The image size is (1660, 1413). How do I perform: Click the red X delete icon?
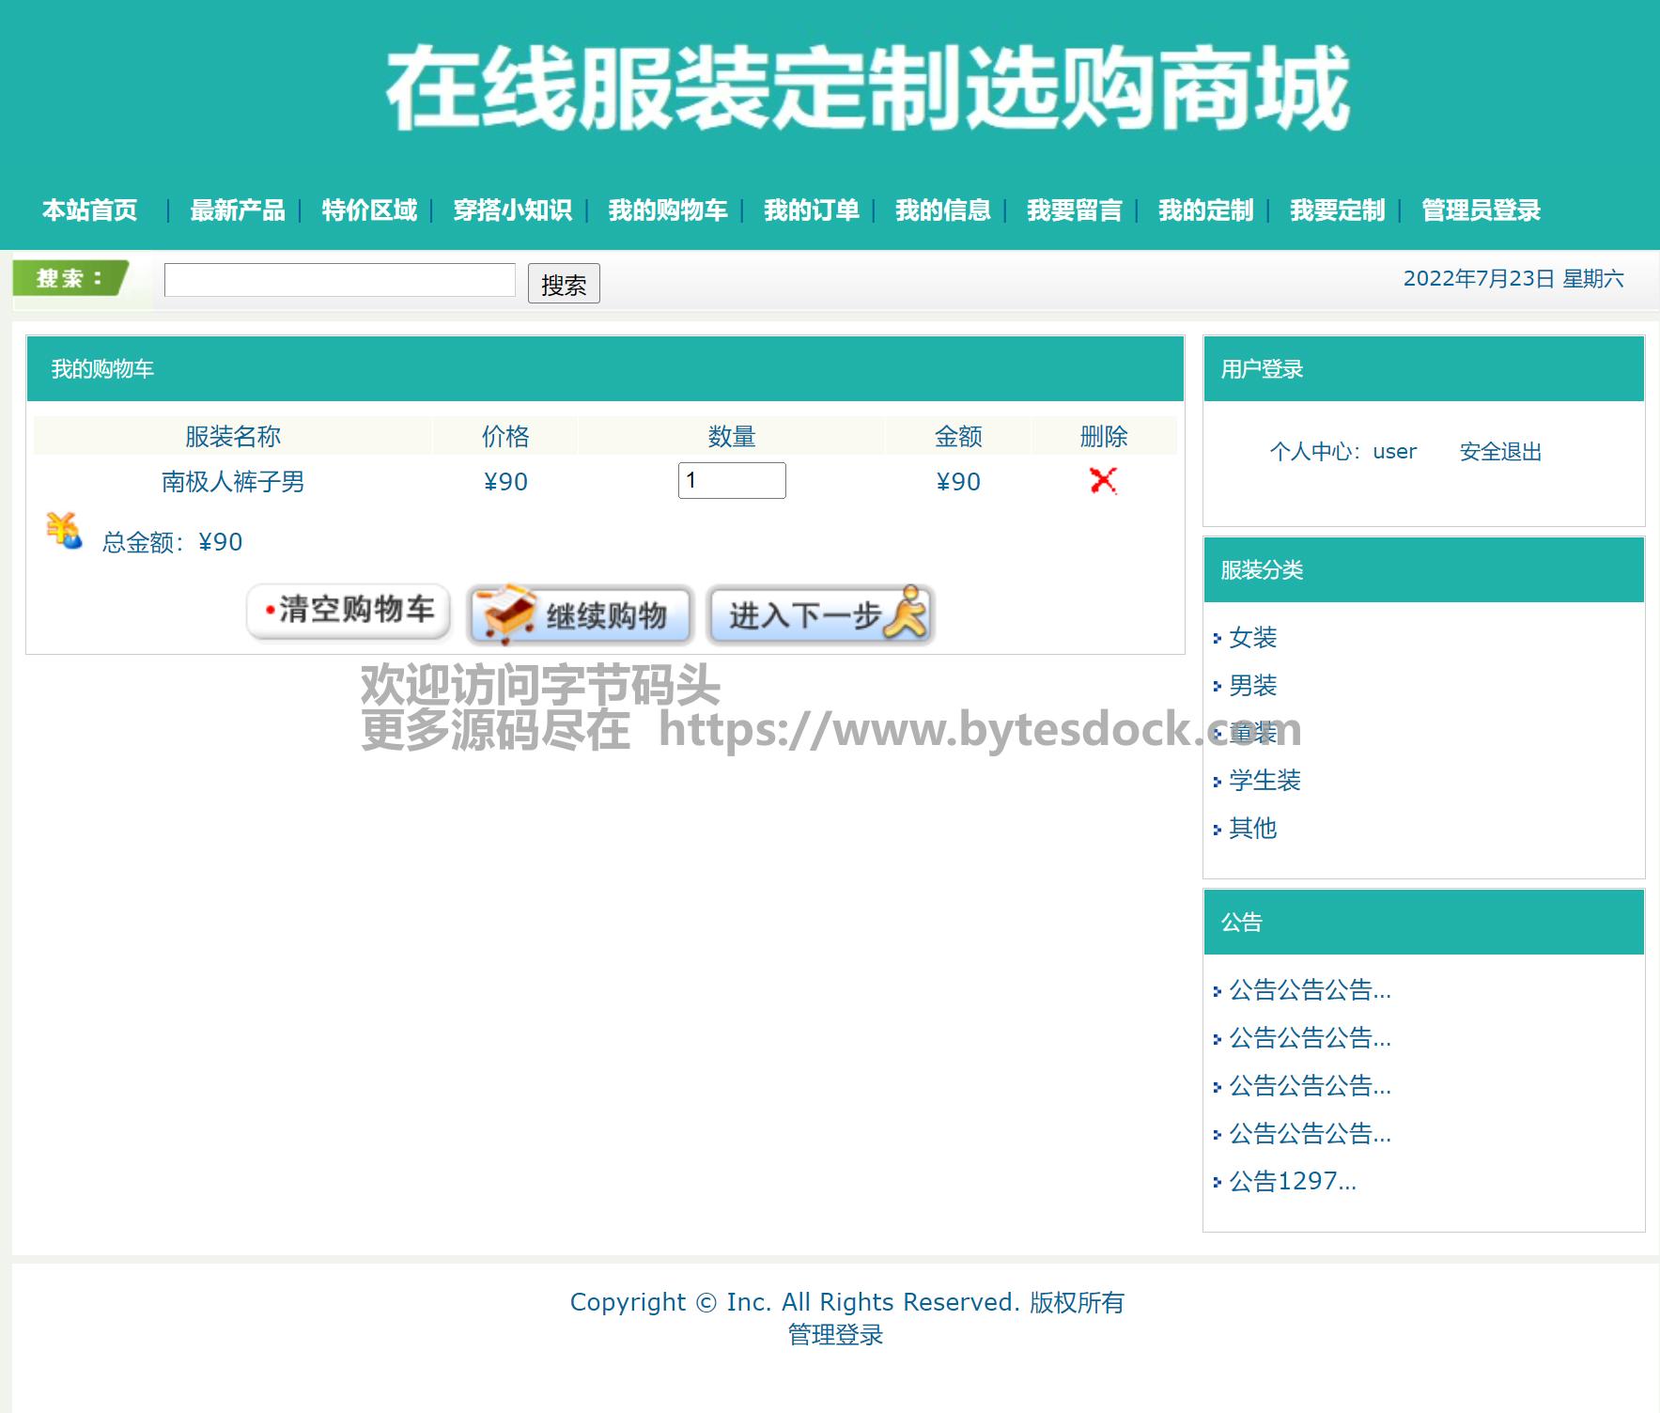tap(1103, 481)
